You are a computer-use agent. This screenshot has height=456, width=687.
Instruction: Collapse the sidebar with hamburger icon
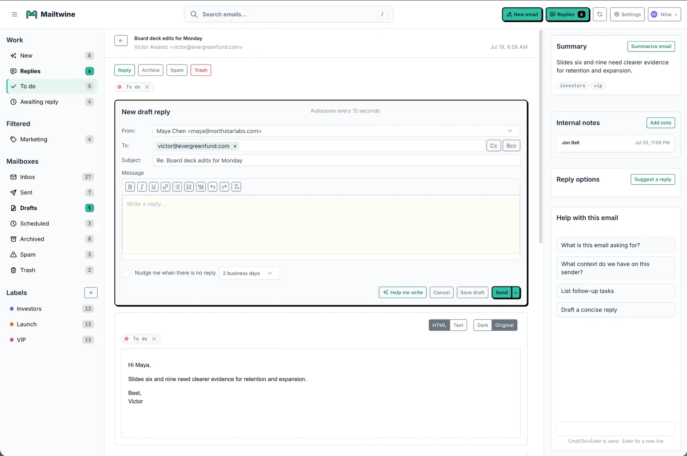14,14
